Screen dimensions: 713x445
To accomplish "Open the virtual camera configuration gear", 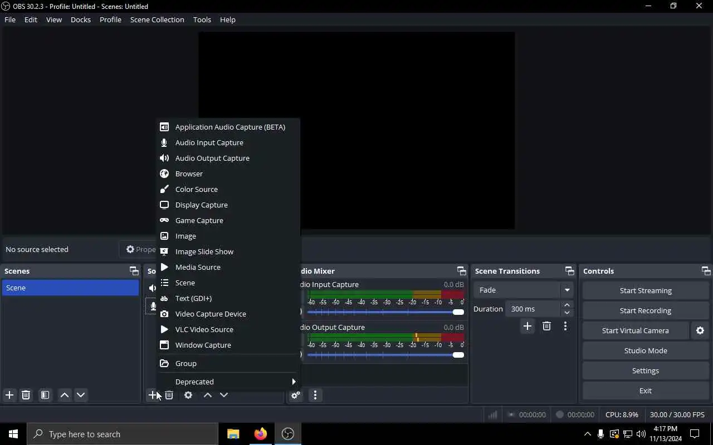I will (700, 330).
